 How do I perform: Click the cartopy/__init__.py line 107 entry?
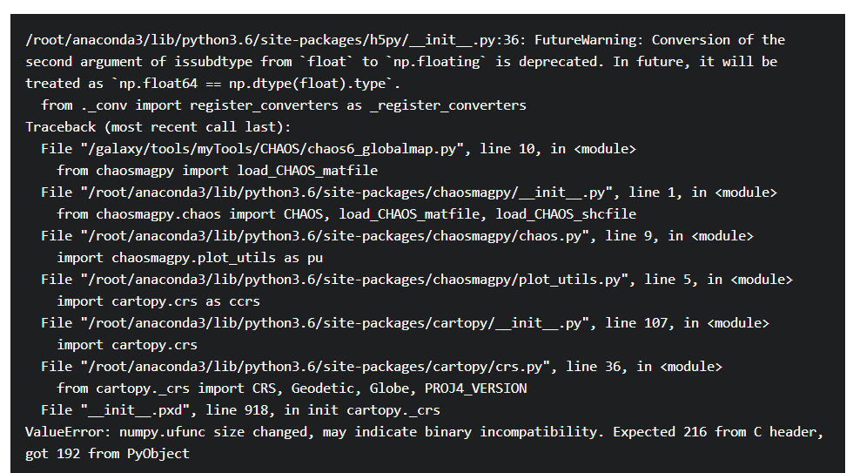click(406, 323)
